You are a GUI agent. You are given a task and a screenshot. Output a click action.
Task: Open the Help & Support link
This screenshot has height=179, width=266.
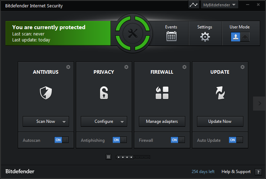[236, 172]
